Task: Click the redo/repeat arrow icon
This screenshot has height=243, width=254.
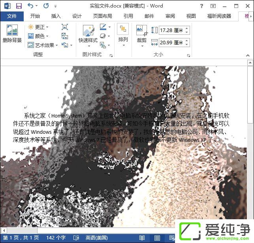Action: [x=46, y=6]
